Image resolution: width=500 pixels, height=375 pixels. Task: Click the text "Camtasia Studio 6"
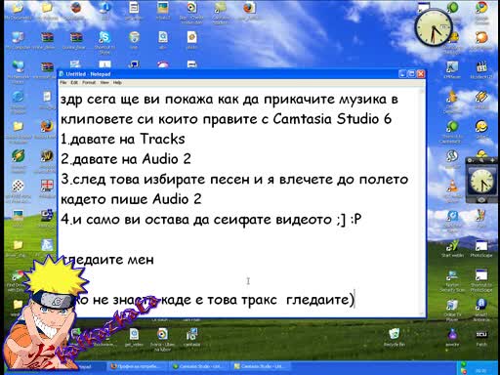[x=332, y=119]
